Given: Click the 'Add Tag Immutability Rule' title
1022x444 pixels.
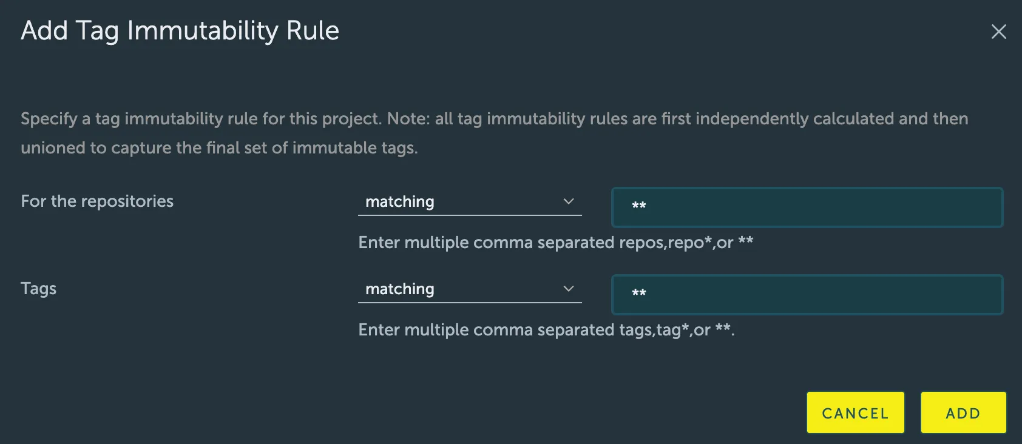Looking at the screenshot, I should click(180, 31).
